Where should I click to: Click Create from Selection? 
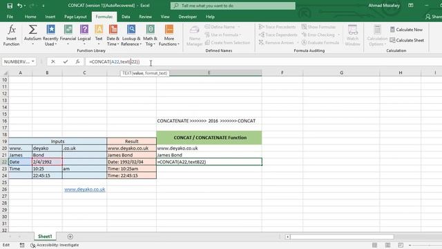tap(227, 43)
